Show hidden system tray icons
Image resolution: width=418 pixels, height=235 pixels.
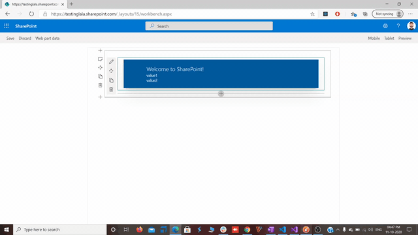[x=338, y=229]
